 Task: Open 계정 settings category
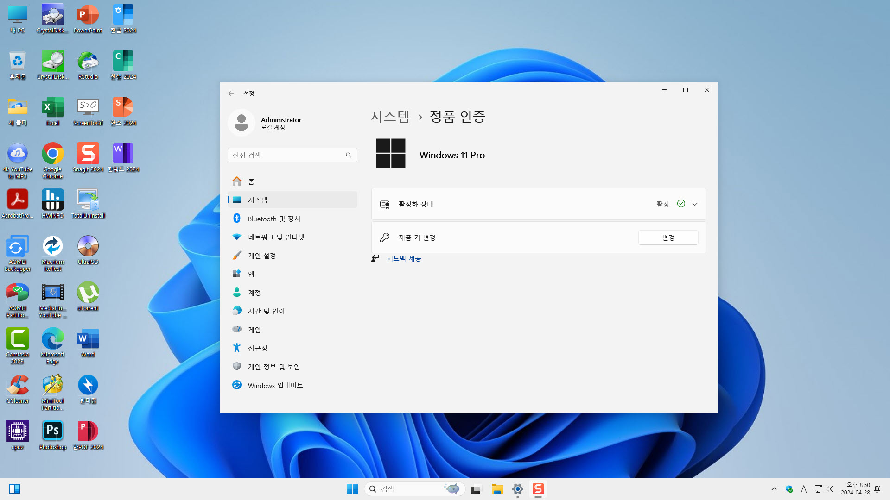292,293
